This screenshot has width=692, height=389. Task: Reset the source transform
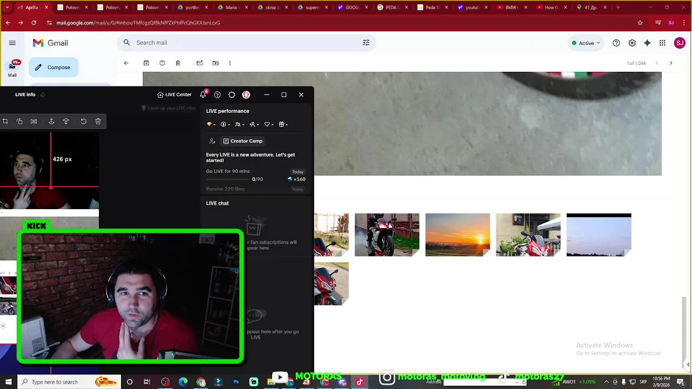[x=83, y=122]
